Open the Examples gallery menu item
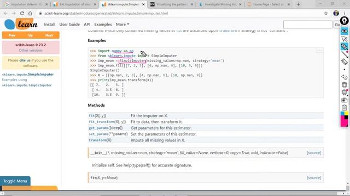 tap(103, 24)
